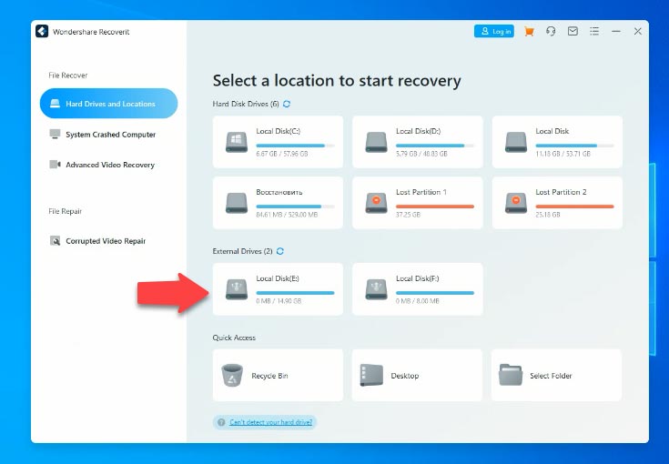Click the Local Disk(F:) label
Screen dimensions: 669x464
[417, 278]
